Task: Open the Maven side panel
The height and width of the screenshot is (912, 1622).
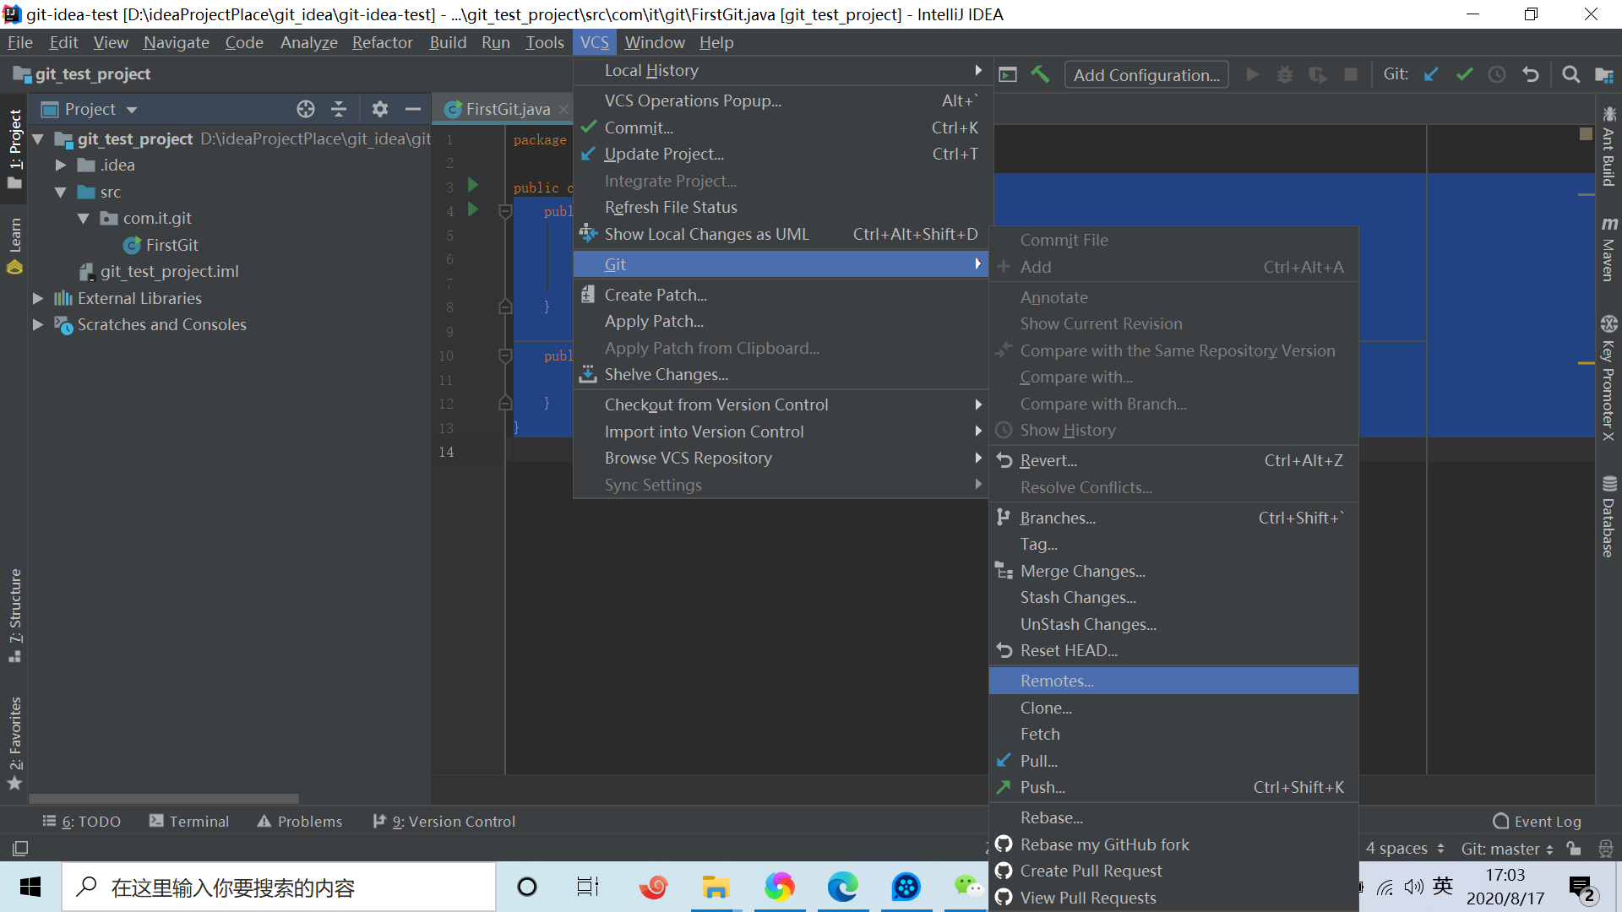Action: click(1608, 249)
